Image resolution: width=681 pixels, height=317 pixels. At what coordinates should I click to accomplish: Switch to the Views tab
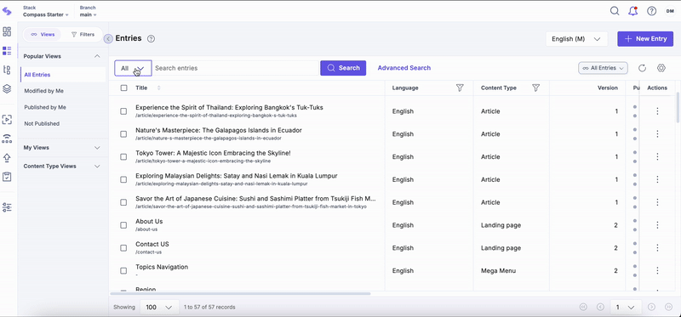(43, 34)
